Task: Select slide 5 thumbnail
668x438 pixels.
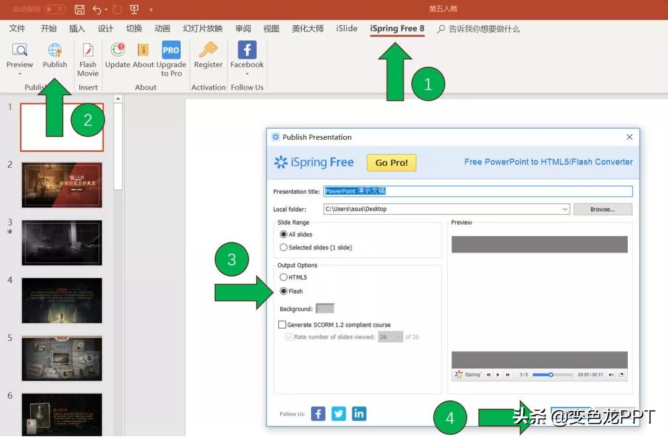Action: (62, 358)
